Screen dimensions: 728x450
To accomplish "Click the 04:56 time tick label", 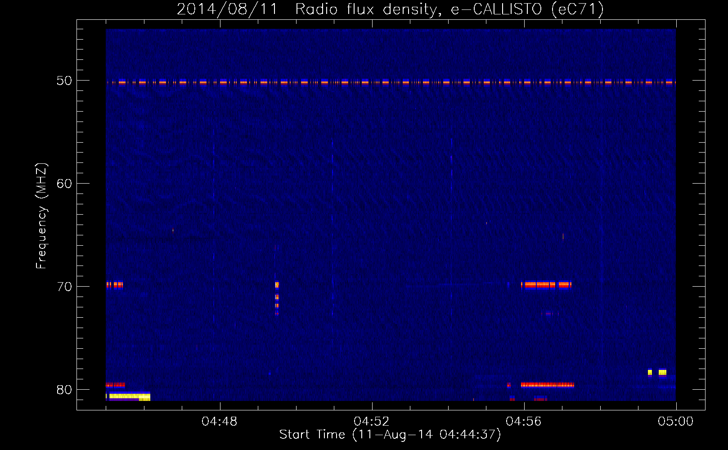I will tap(524, 422).
